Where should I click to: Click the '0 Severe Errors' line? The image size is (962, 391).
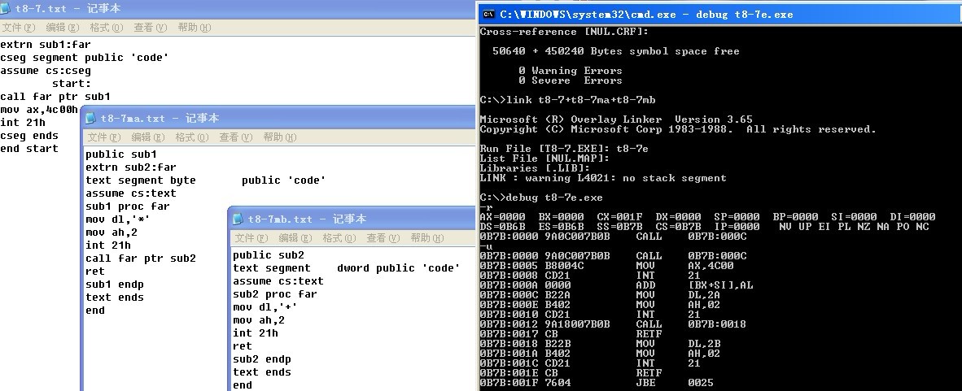tap(570, 80)
